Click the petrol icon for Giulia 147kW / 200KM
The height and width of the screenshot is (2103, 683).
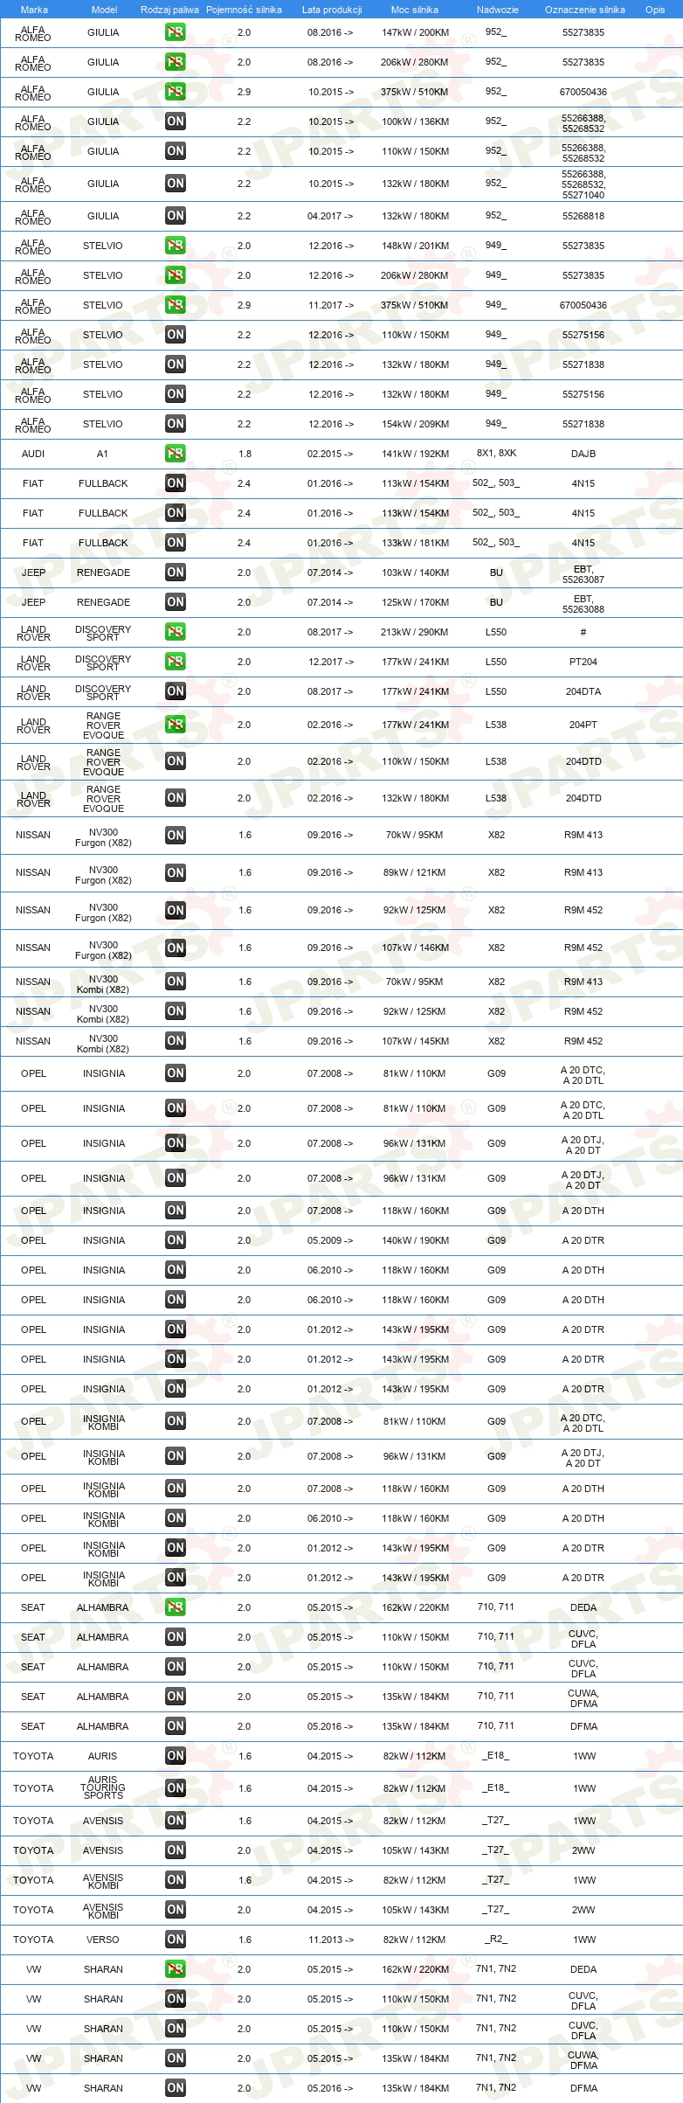[176, 32]
